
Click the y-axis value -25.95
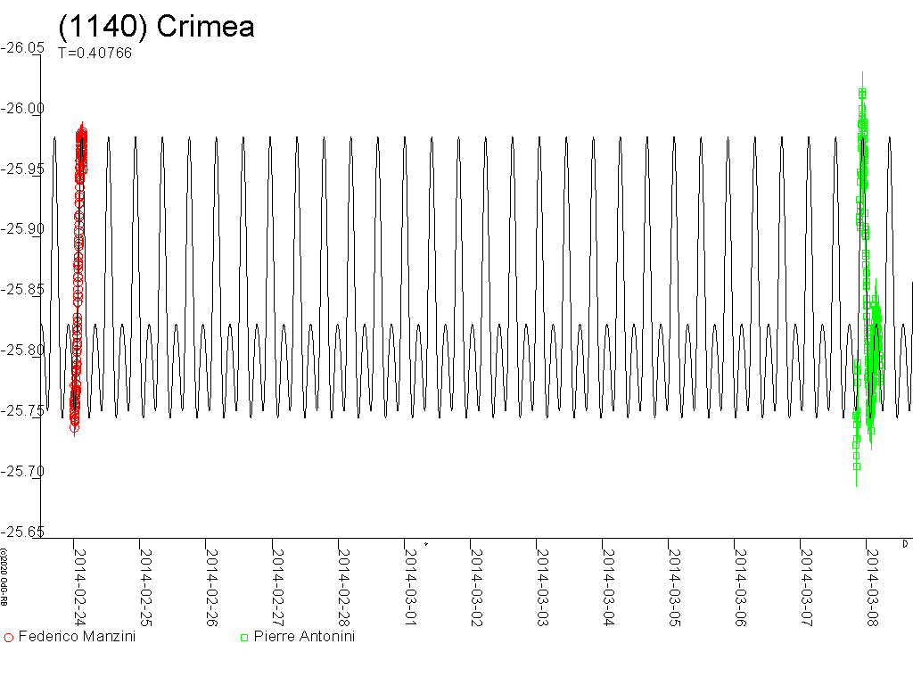pyautogui.click(x=22, y=169)
